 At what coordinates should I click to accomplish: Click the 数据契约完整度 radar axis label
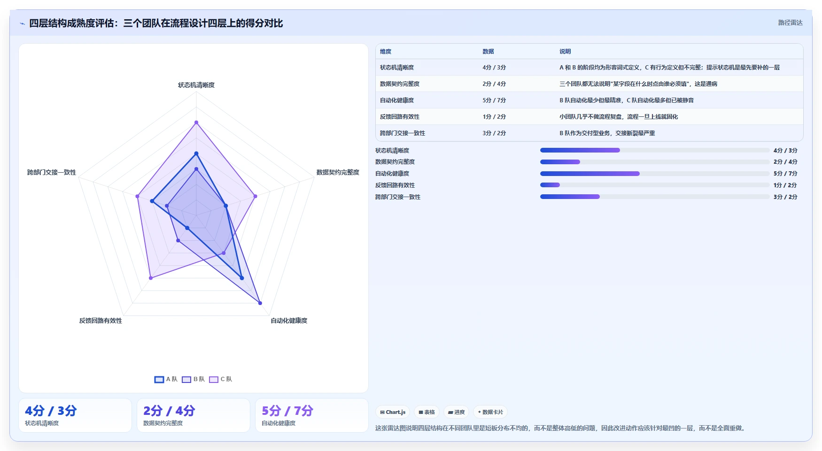tap(338, 172)
